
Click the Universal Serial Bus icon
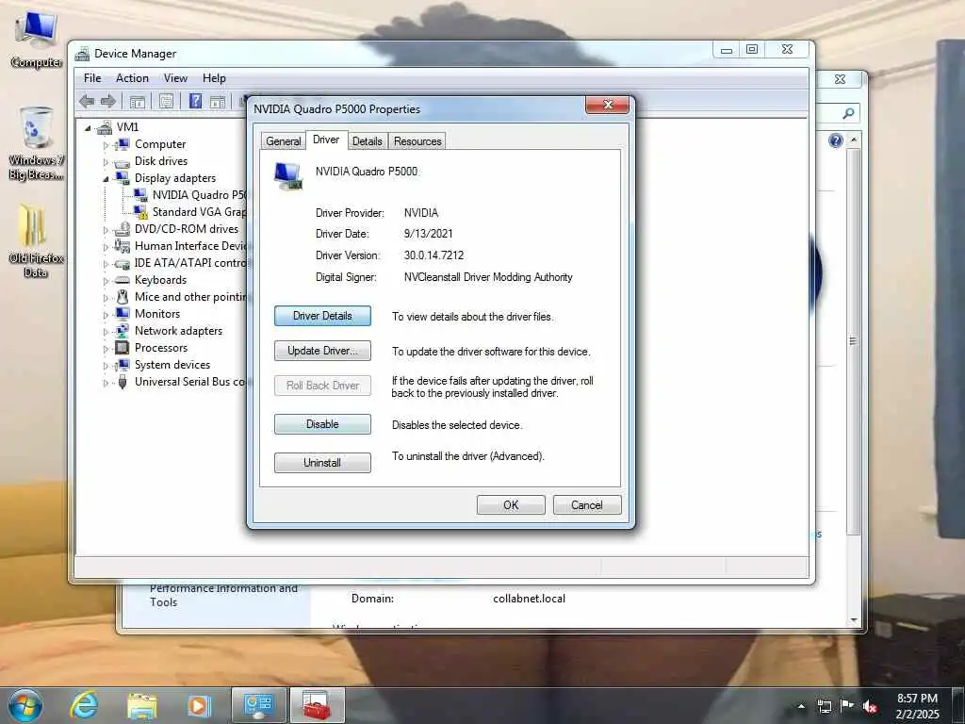pyautogui.click(x=123, y=382)
